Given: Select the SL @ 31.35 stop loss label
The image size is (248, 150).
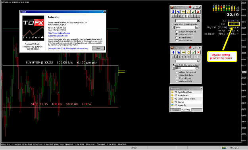Looking at the screenshot, I should (x=61, y=104).
